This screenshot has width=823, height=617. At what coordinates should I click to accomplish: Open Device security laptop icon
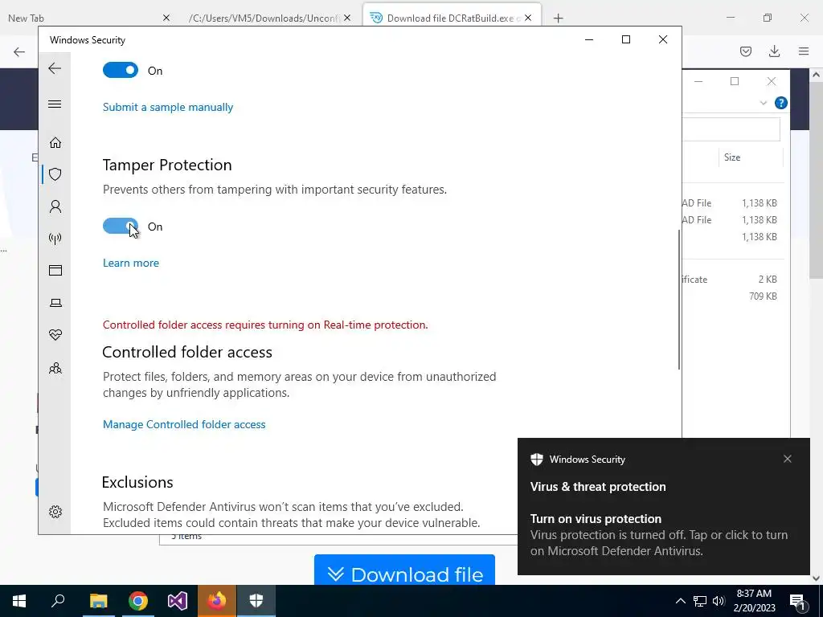55,303
